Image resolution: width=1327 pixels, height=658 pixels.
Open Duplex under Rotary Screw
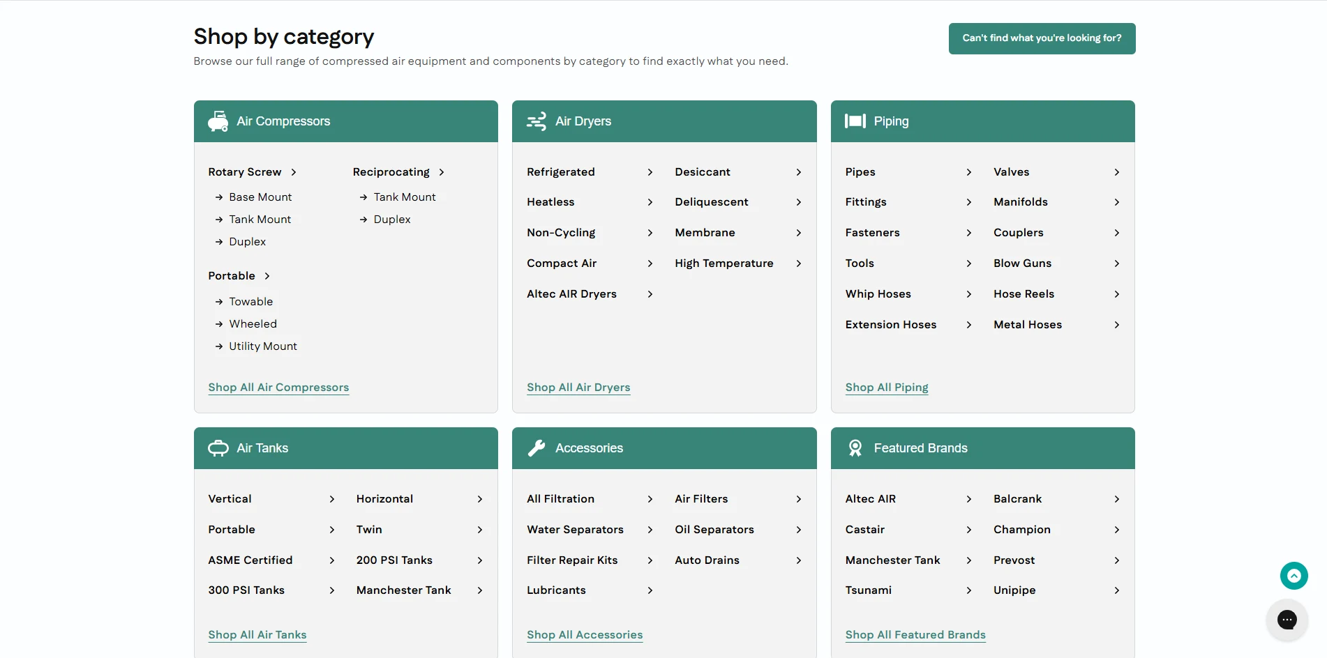point(248,242)
